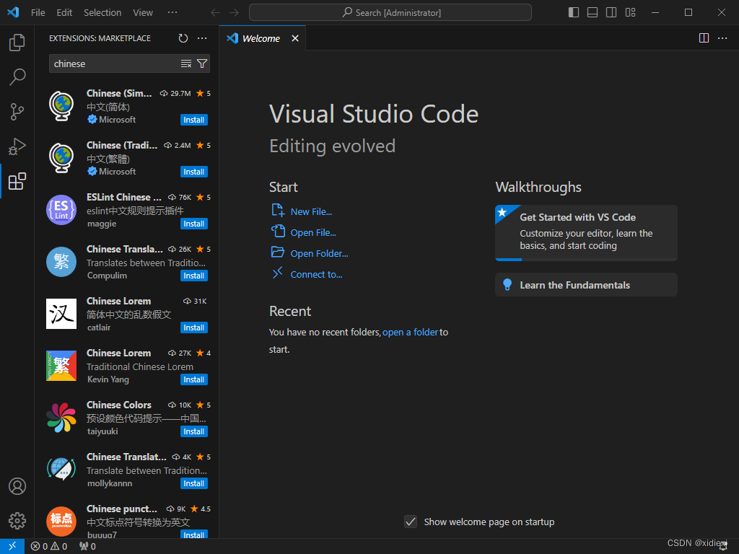Select the Extensions view icon
The width and height of the screenshot is (739, 554).
17,181
